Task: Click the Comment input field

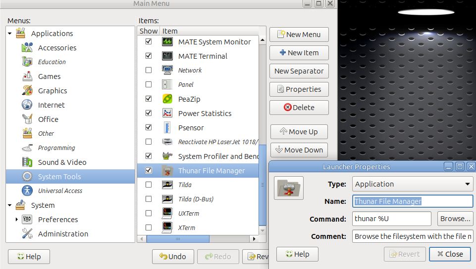Action: 413,236
